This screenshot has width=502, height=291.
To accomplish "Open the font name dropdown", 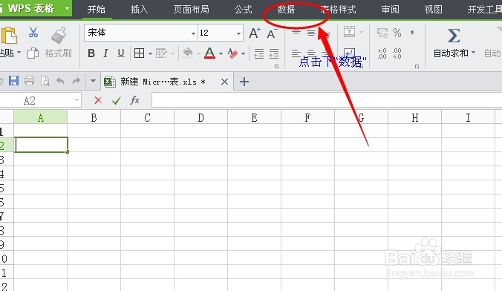I will coord(193,33).
